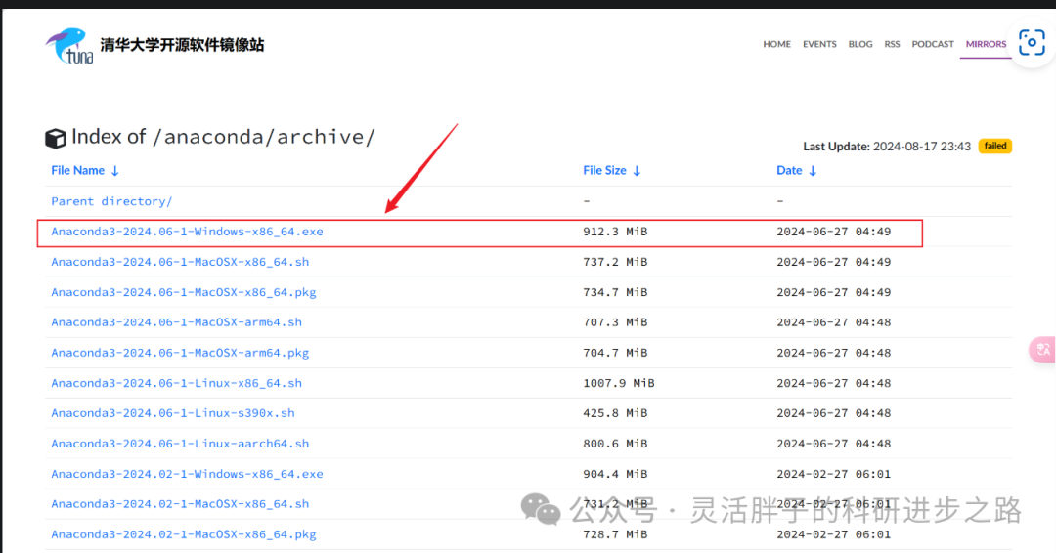Click the screenshot capture floating icon

coord(1032,42)
